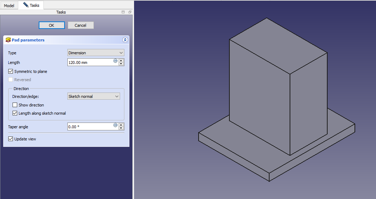Switch to the Model tab
The image size is (376, 199).
point(9,6)
